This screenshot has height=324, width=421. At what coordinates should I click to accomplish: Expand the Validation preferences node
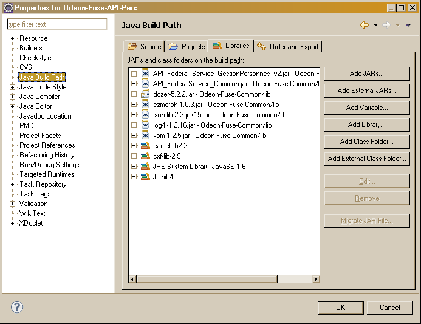[x=13, y=204]
